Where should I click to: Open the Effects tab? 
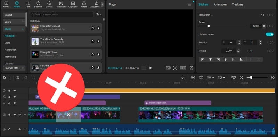(x=49, y=5)
